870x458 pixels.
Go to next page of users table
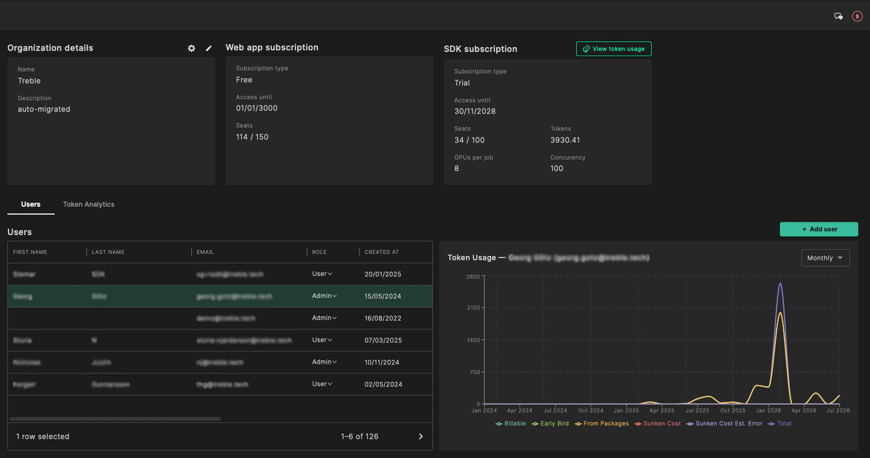click(421, 436)
